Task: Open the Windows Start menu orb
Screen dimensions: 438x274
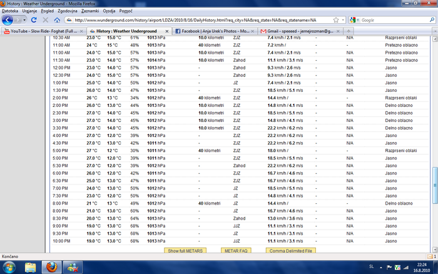Action: (9, 267)
